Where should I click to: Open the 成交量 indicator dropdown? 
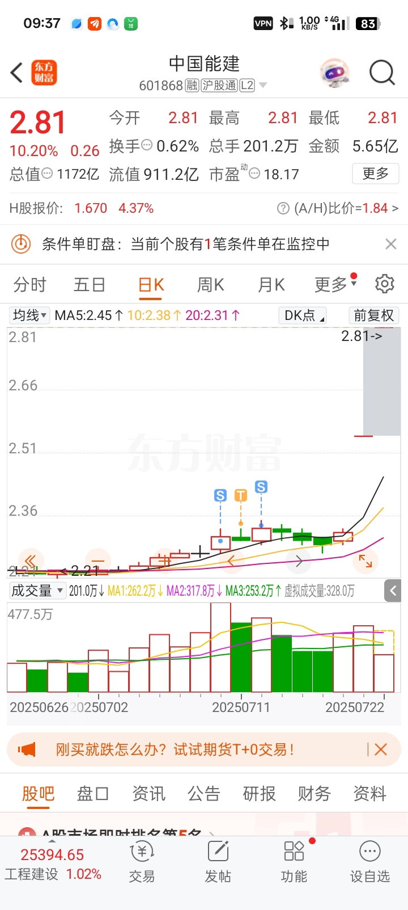coord(37,591)
